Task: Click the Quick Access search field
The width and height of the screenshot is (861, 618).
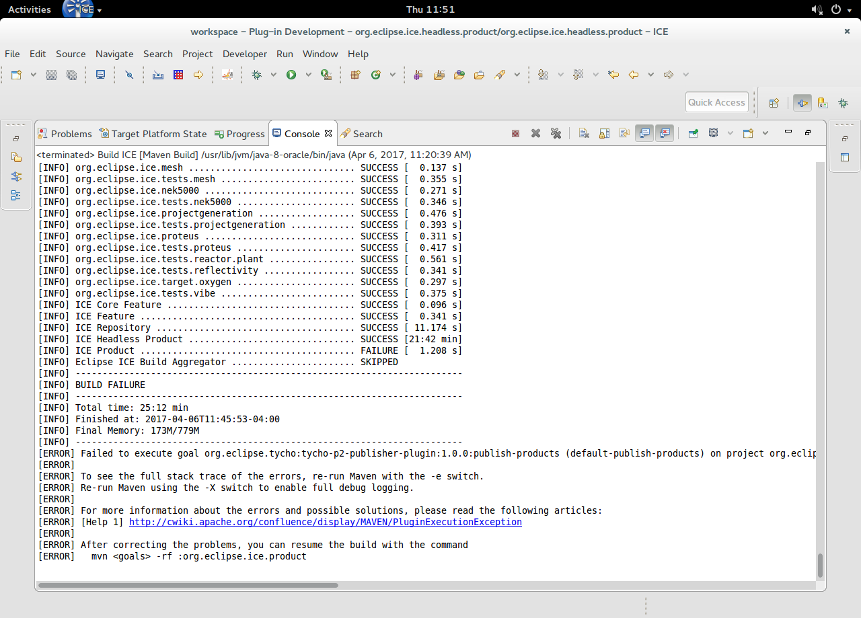Action: point(717,102)
